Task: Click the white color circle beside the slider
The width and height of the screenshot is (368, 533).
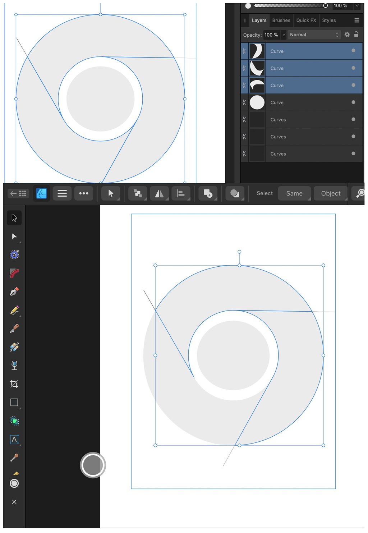Action: [248, 6]
